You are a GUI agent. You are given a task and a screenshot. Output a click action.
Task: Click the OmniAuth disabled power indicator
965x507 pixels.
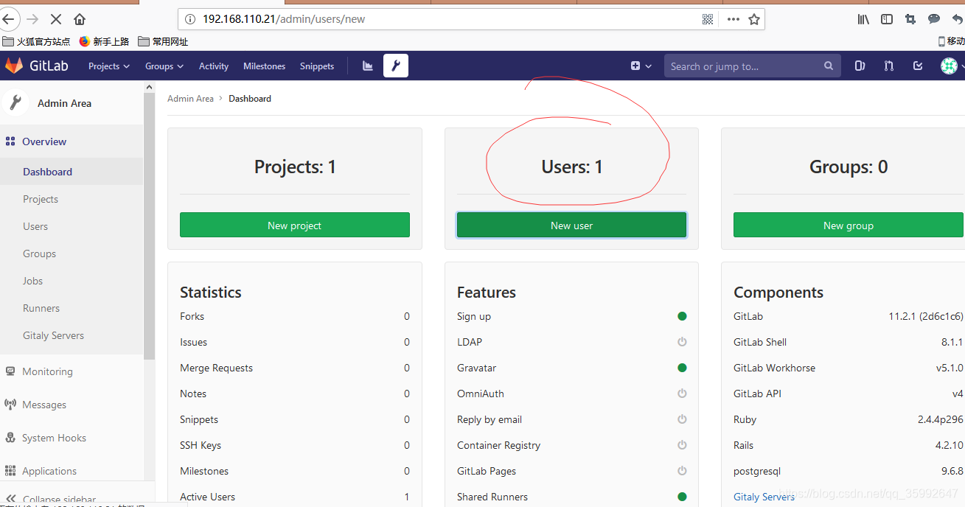click(x=682, y=394)
